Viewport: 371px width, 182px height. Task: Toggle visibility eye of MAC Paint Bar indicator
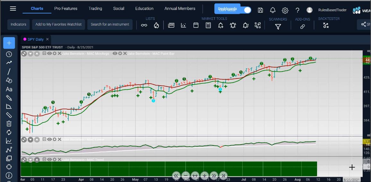pos(115,54)
